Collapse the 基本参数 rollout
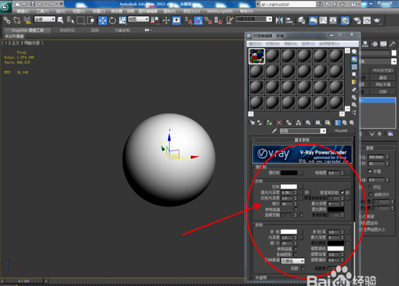 [x=302, y=140]
